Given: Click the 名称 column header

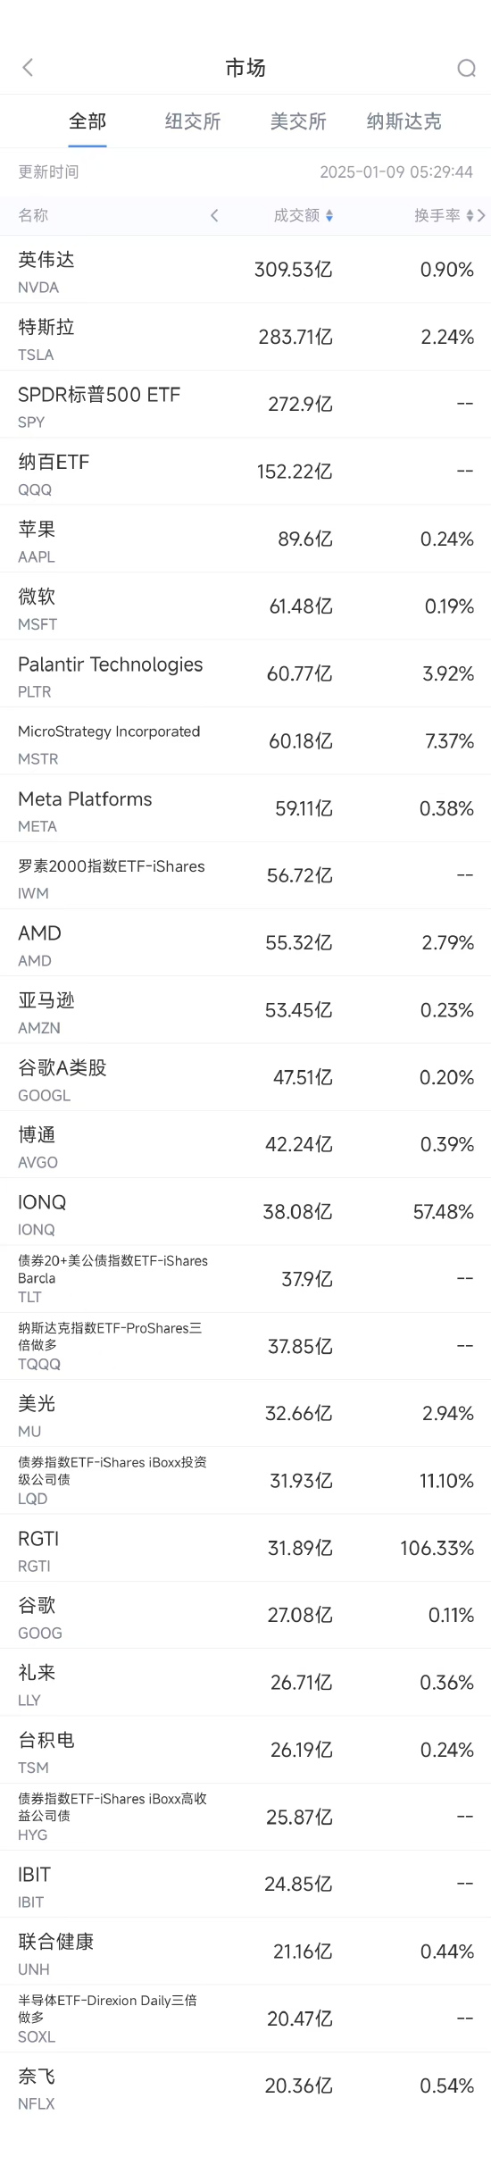Looking at the screenshot, I should tap(33, 215).
